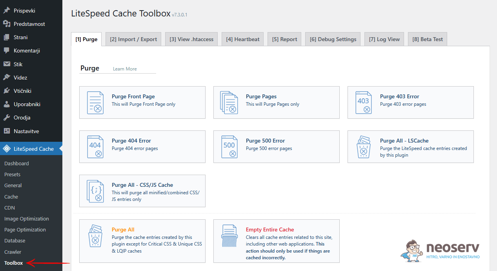This screenshot has width=497, height=271.
Task: Switch to the Heartbeat tab
Action: [243, 39]
